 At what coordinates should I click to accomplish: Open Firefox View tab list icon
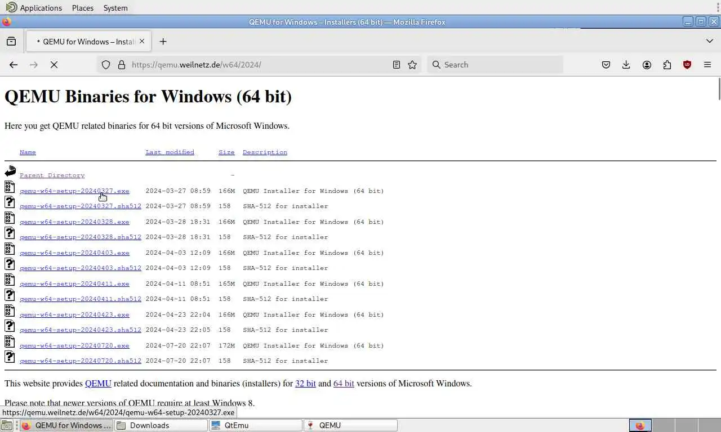(11, 41)
